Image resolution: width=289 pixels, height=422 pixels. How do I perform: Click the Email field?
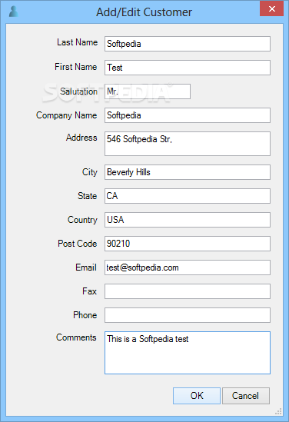tap(188, 267)
